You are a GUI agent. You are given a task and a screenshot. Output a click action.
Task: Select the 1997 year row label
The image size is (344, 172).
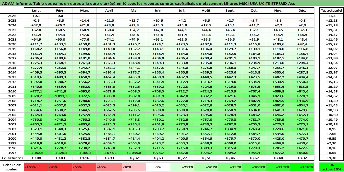[x=12, y=153]
